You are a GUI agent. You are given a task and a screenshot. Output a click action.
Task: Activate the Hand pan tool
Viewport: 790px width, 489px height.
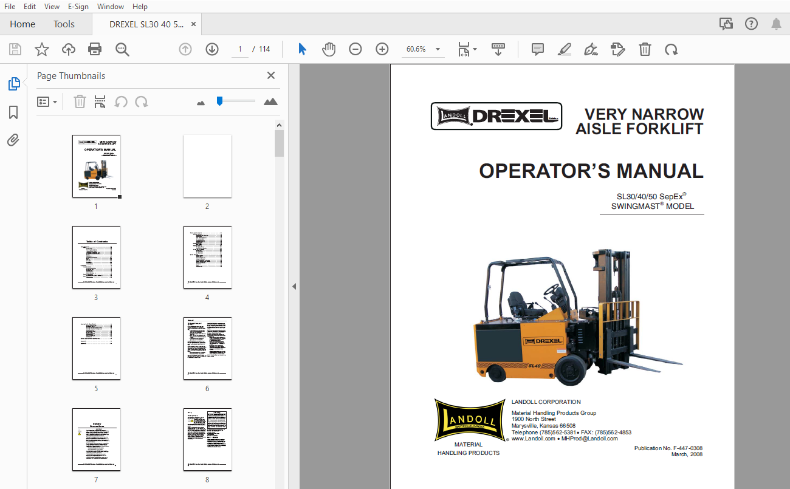[329, 49]
